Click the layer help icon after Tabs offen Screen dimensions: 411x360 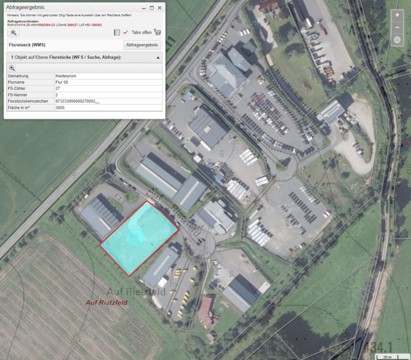click(157, 32)
